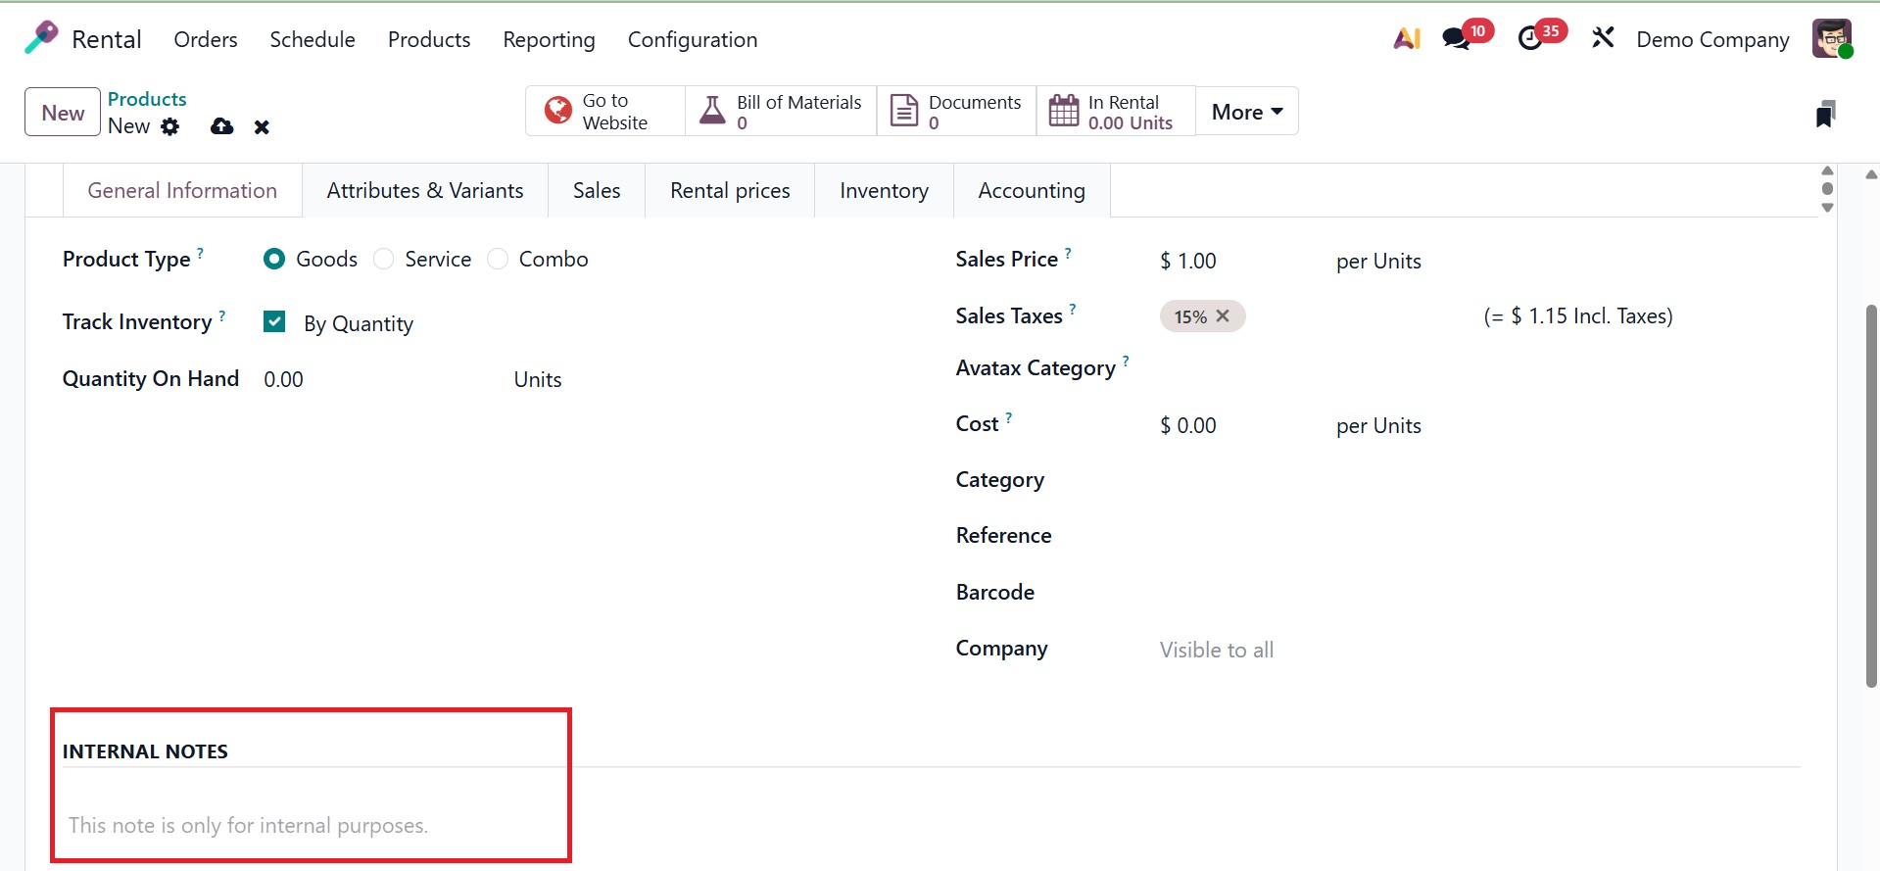Uncheck the Track Inventory checkbox
This screenshot has height=871, width=1880.
[274, 322]
